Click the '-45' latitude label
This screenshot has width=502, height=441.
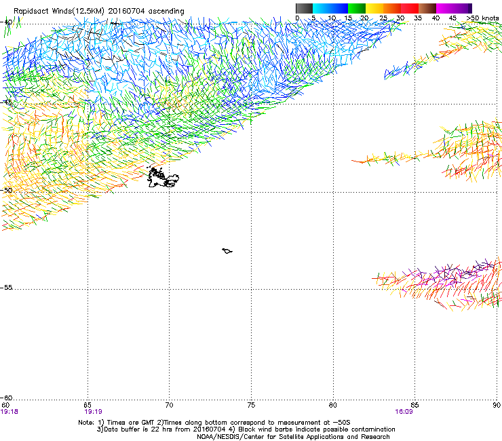6,102
